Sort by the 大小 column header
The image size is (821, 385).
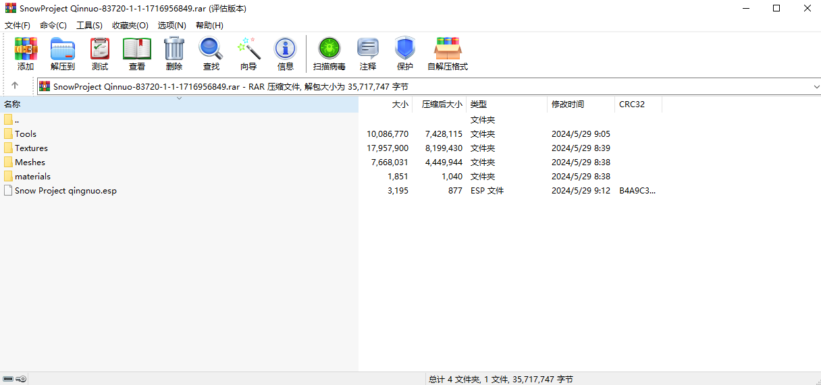click(386, 105)
